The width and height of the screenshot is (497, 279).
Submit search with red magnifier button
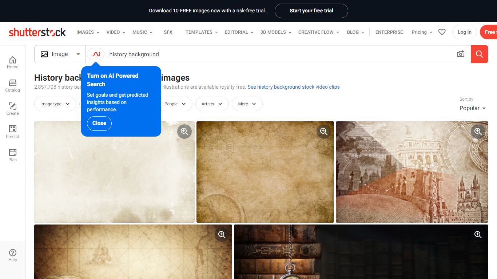[x=480, y=54]
